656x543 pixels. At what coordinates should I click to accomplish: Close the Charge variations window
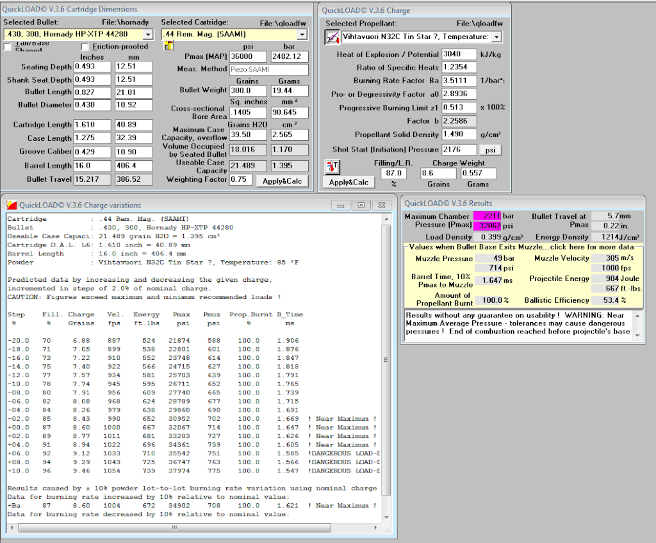point(382,206)
